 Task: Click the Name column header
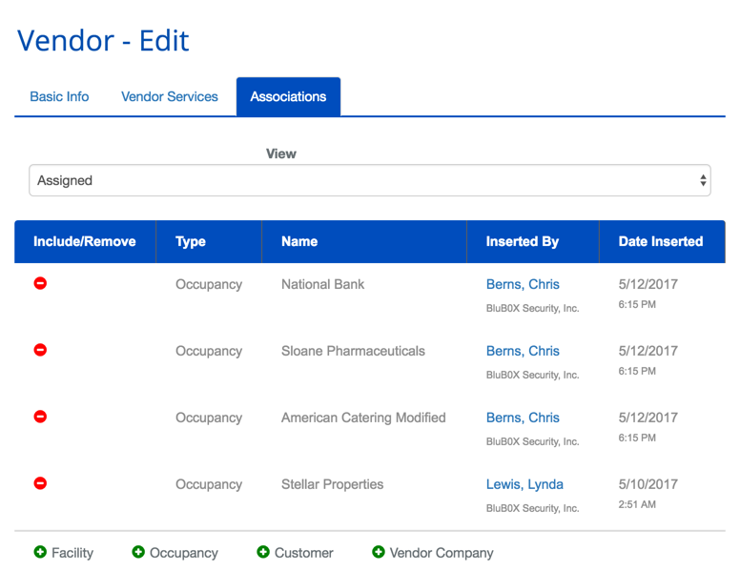coord(299,241)
